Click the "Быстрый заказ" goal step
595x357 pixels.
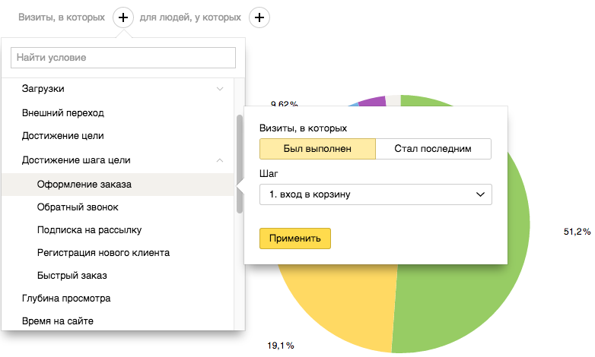(x=72, y=275)
